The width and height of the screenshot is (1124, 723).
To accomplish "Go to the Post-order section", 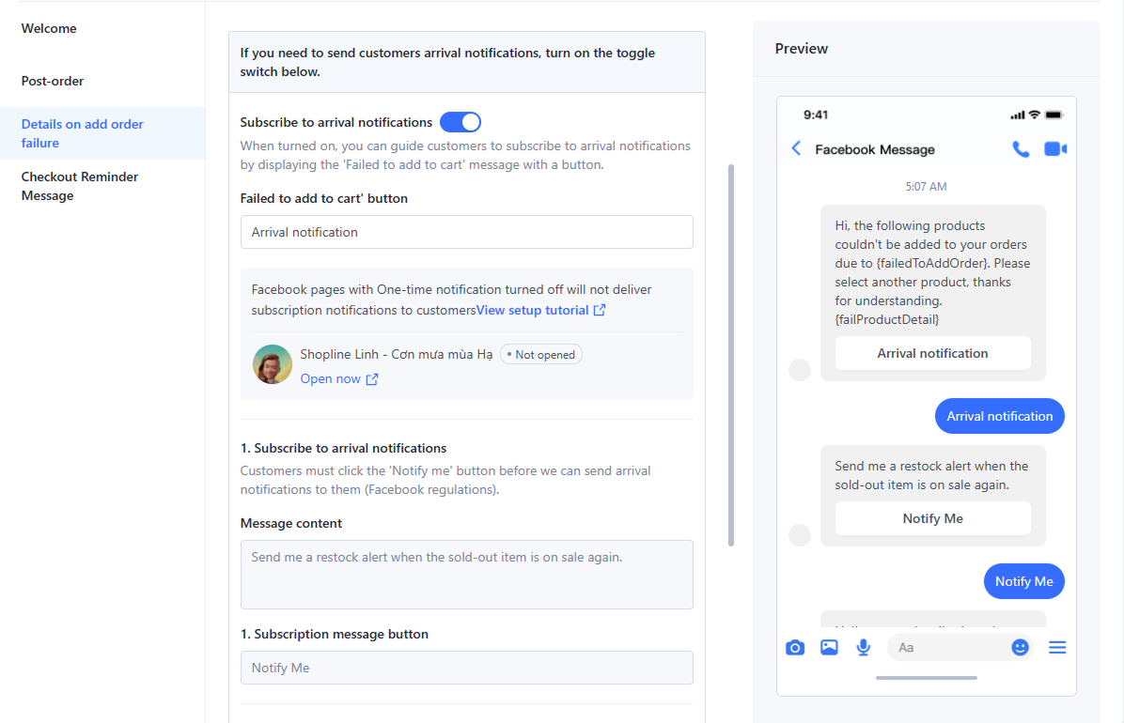I will click(x=53, y=81).
